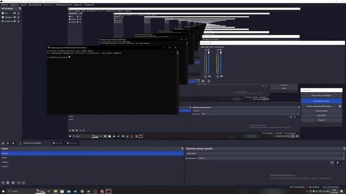The height and width of the screenshot is (194, 346).
Task: Move the scene down with the arrow icon
Action: tap(23, 183)
